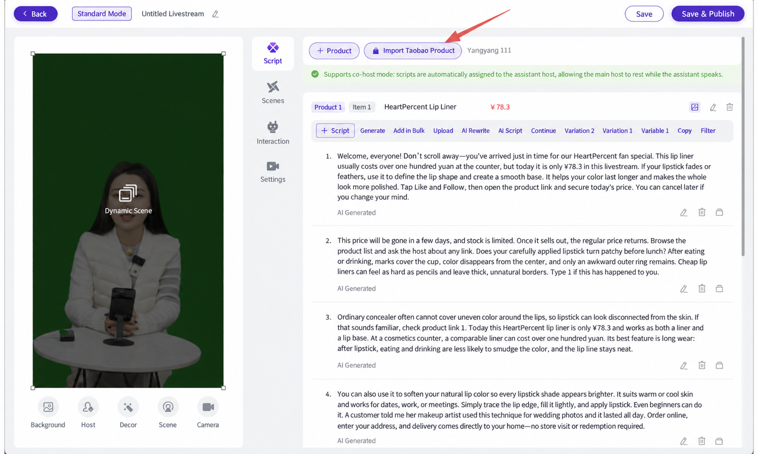Edit script 4 with pencil icon
Image resolution: width=758 pixels, height=454 pixels.
click(x=684, y=441)
